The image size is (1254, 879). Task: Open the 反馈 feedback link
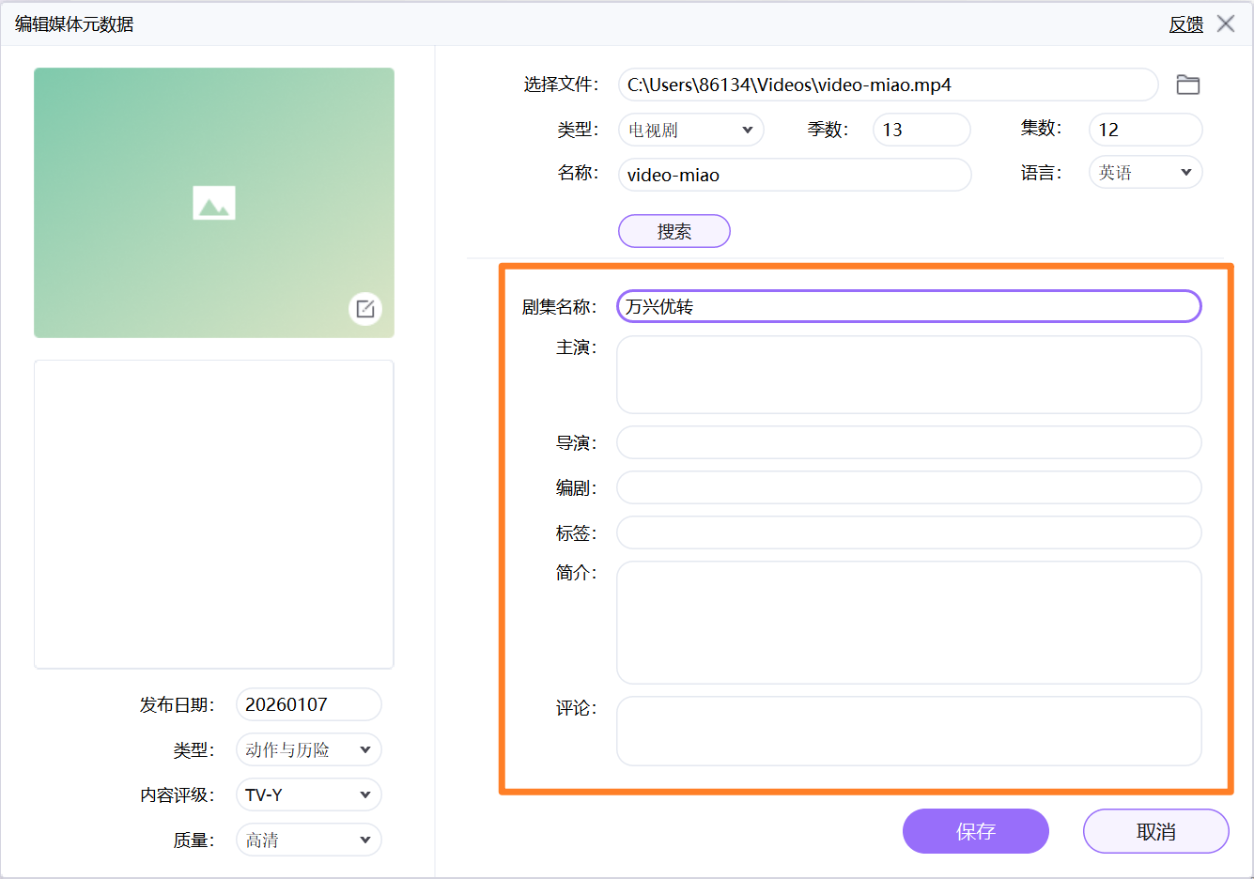(x=1185, y=23)
